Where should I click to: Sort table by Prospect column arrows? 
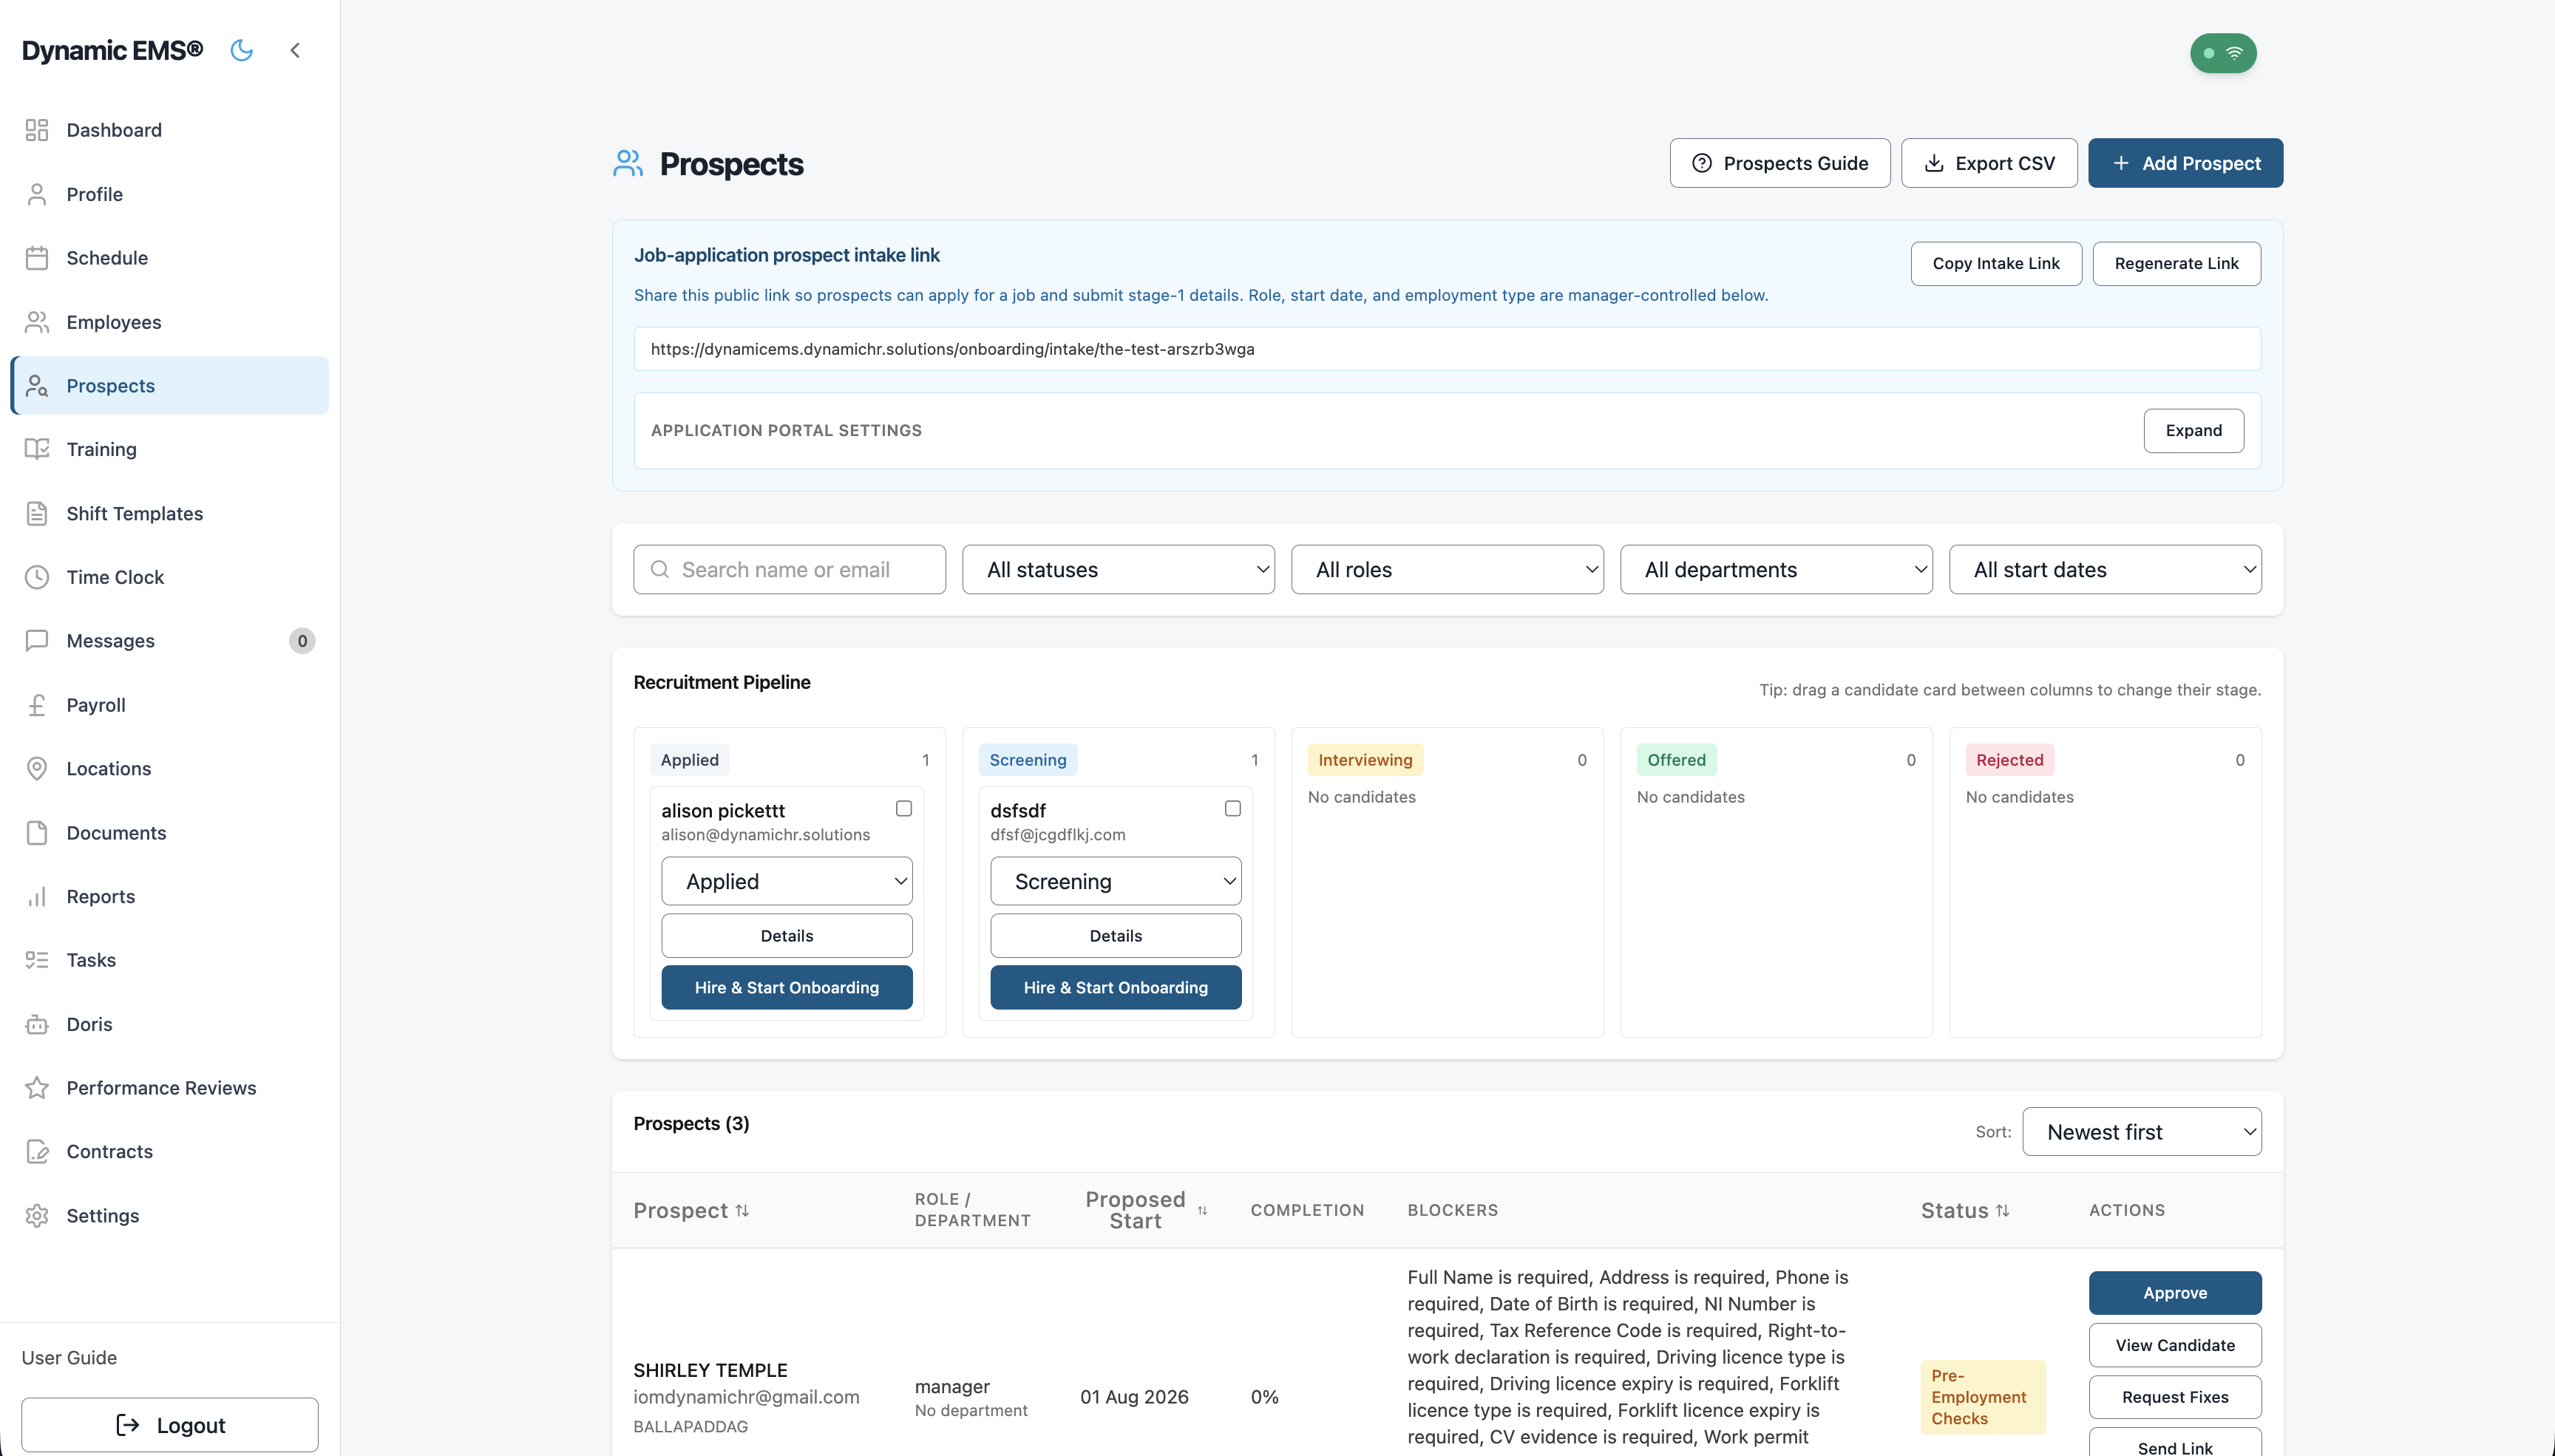(742, 1210)
